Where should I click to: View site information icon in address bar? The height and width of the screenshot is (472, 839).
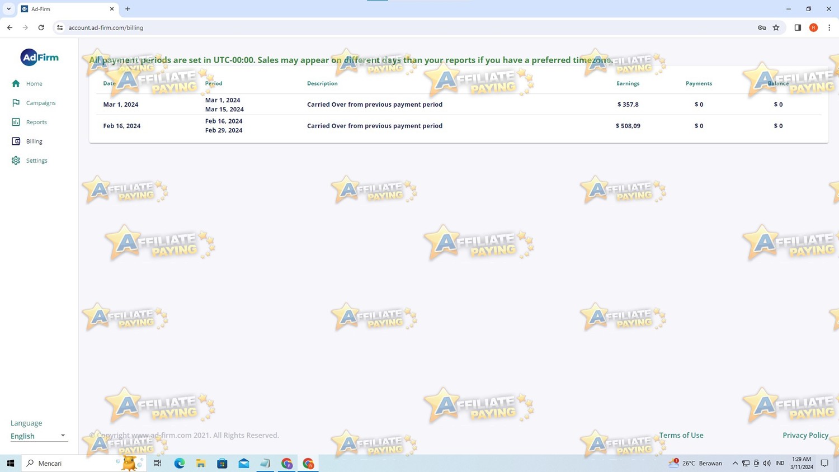click(x=60, y=27)
